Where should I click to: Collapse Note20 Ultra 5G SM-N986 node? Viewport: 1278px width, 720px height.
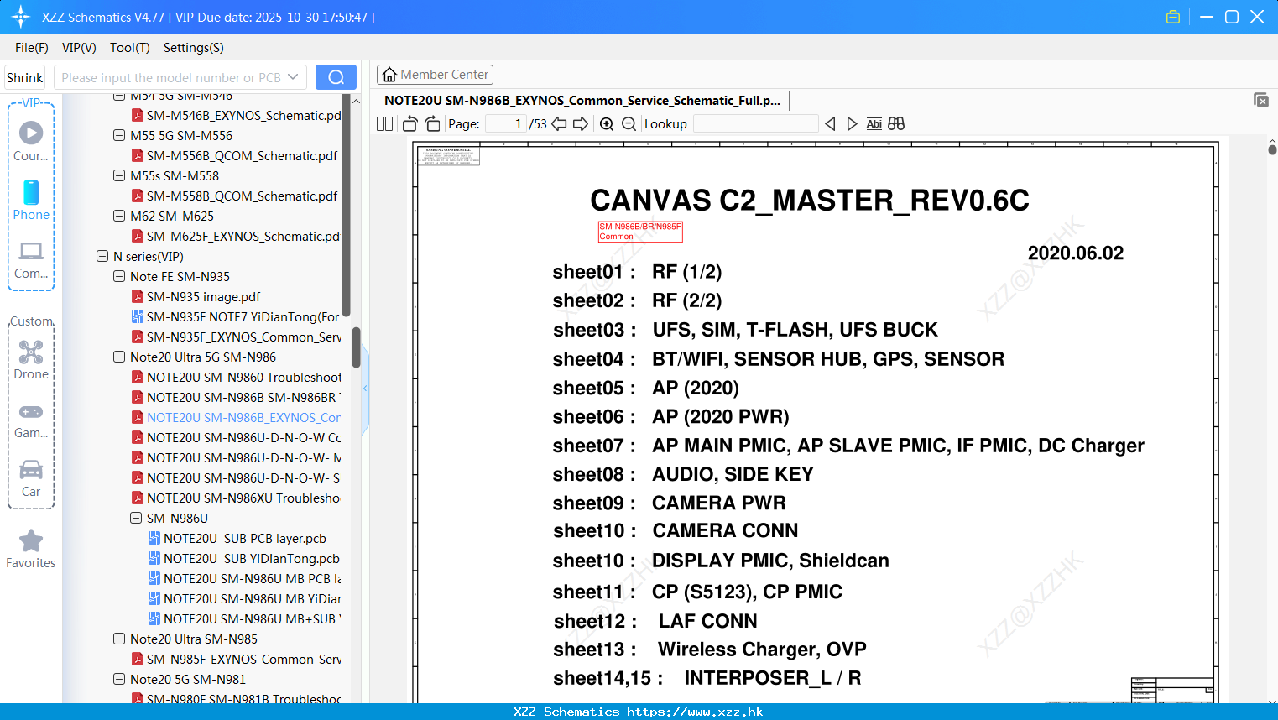coord(119,357)
